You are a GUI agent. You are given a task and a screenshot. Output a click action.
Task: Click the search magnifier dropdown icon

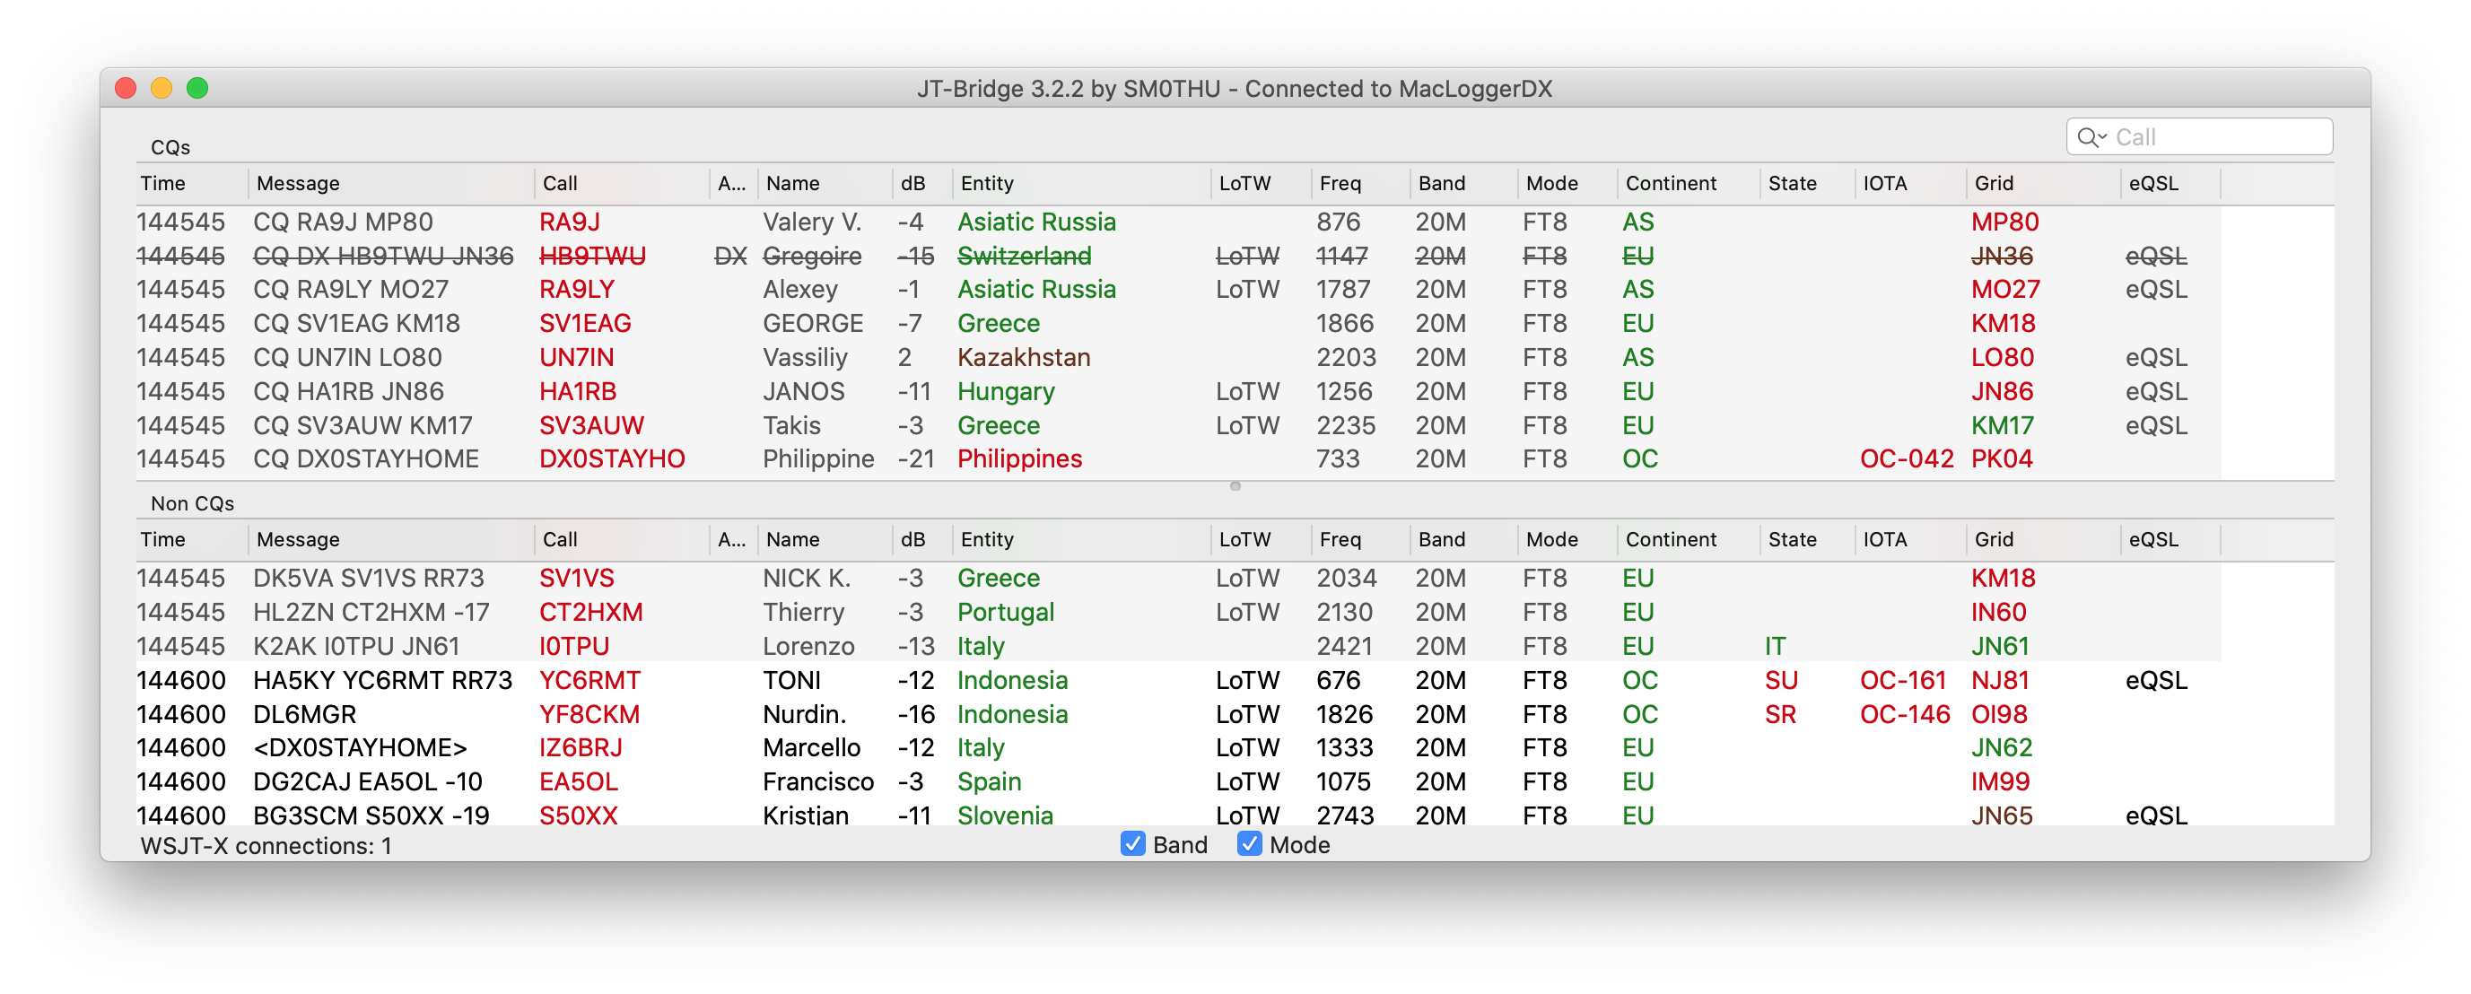click(x=2091, y=137)
